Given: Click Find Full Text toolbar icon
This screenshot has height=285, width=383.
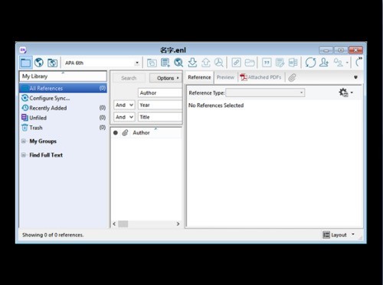Looking at the screenshot, I should click(x=219, y=63).
